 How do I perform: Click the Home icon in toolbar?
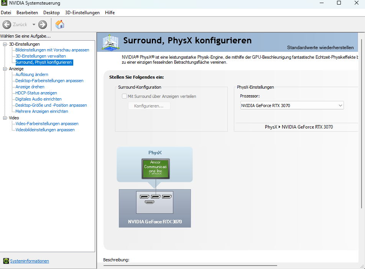[60, 25]
